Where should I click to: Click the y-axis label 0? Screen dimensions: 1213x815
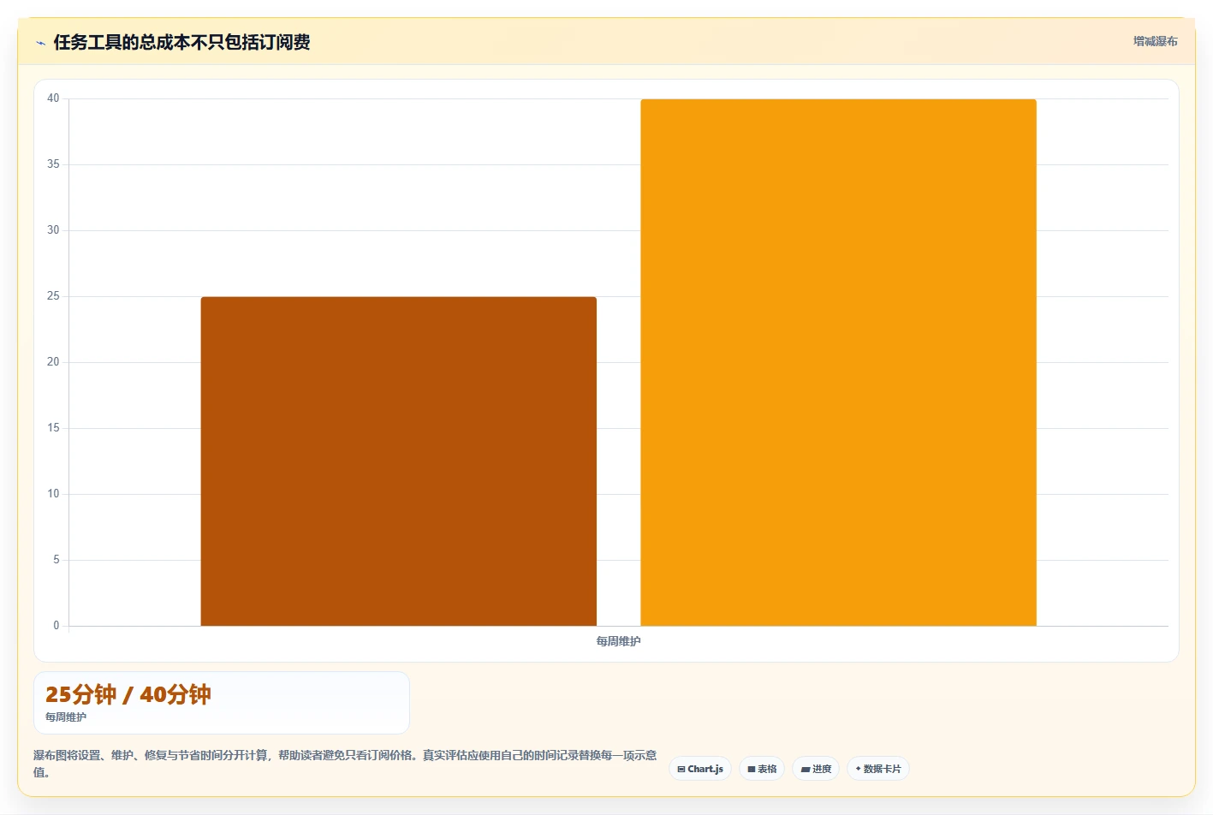point(56,626)
